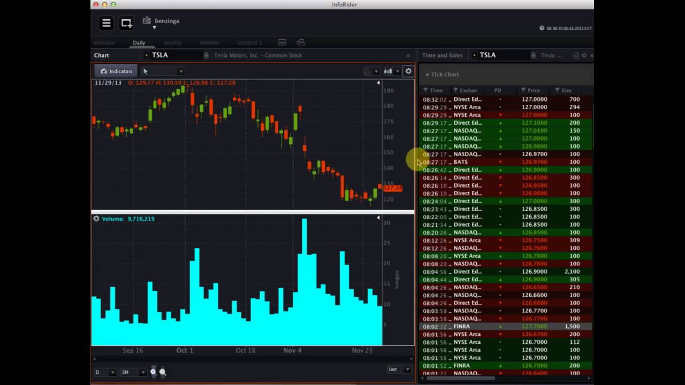
Task: Click the Size column filter icon
Action: 558,90
